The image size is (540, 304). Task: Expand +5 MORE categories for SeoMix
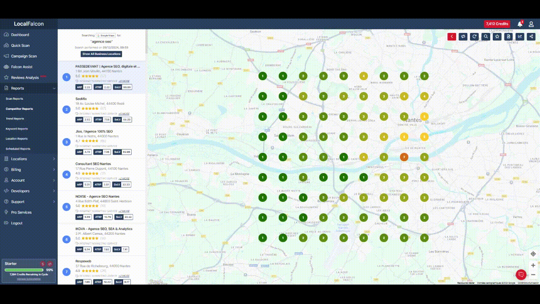[x=124, y=114]
